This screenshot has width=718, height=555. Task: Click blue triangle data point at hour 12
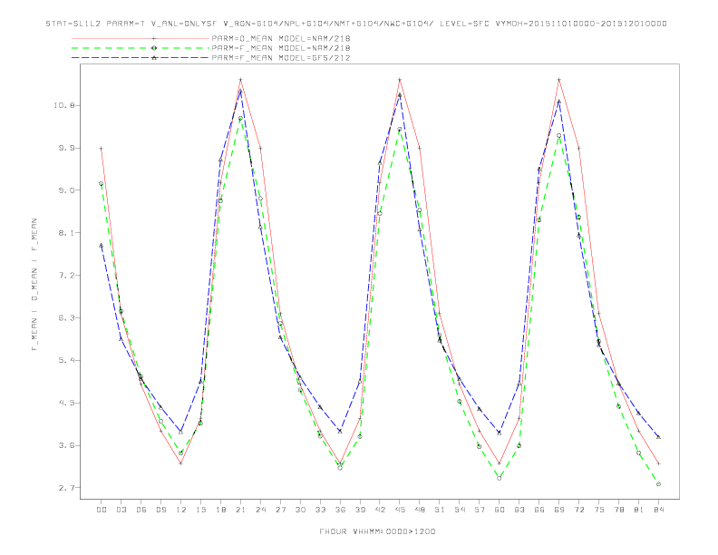pos(181,432)
